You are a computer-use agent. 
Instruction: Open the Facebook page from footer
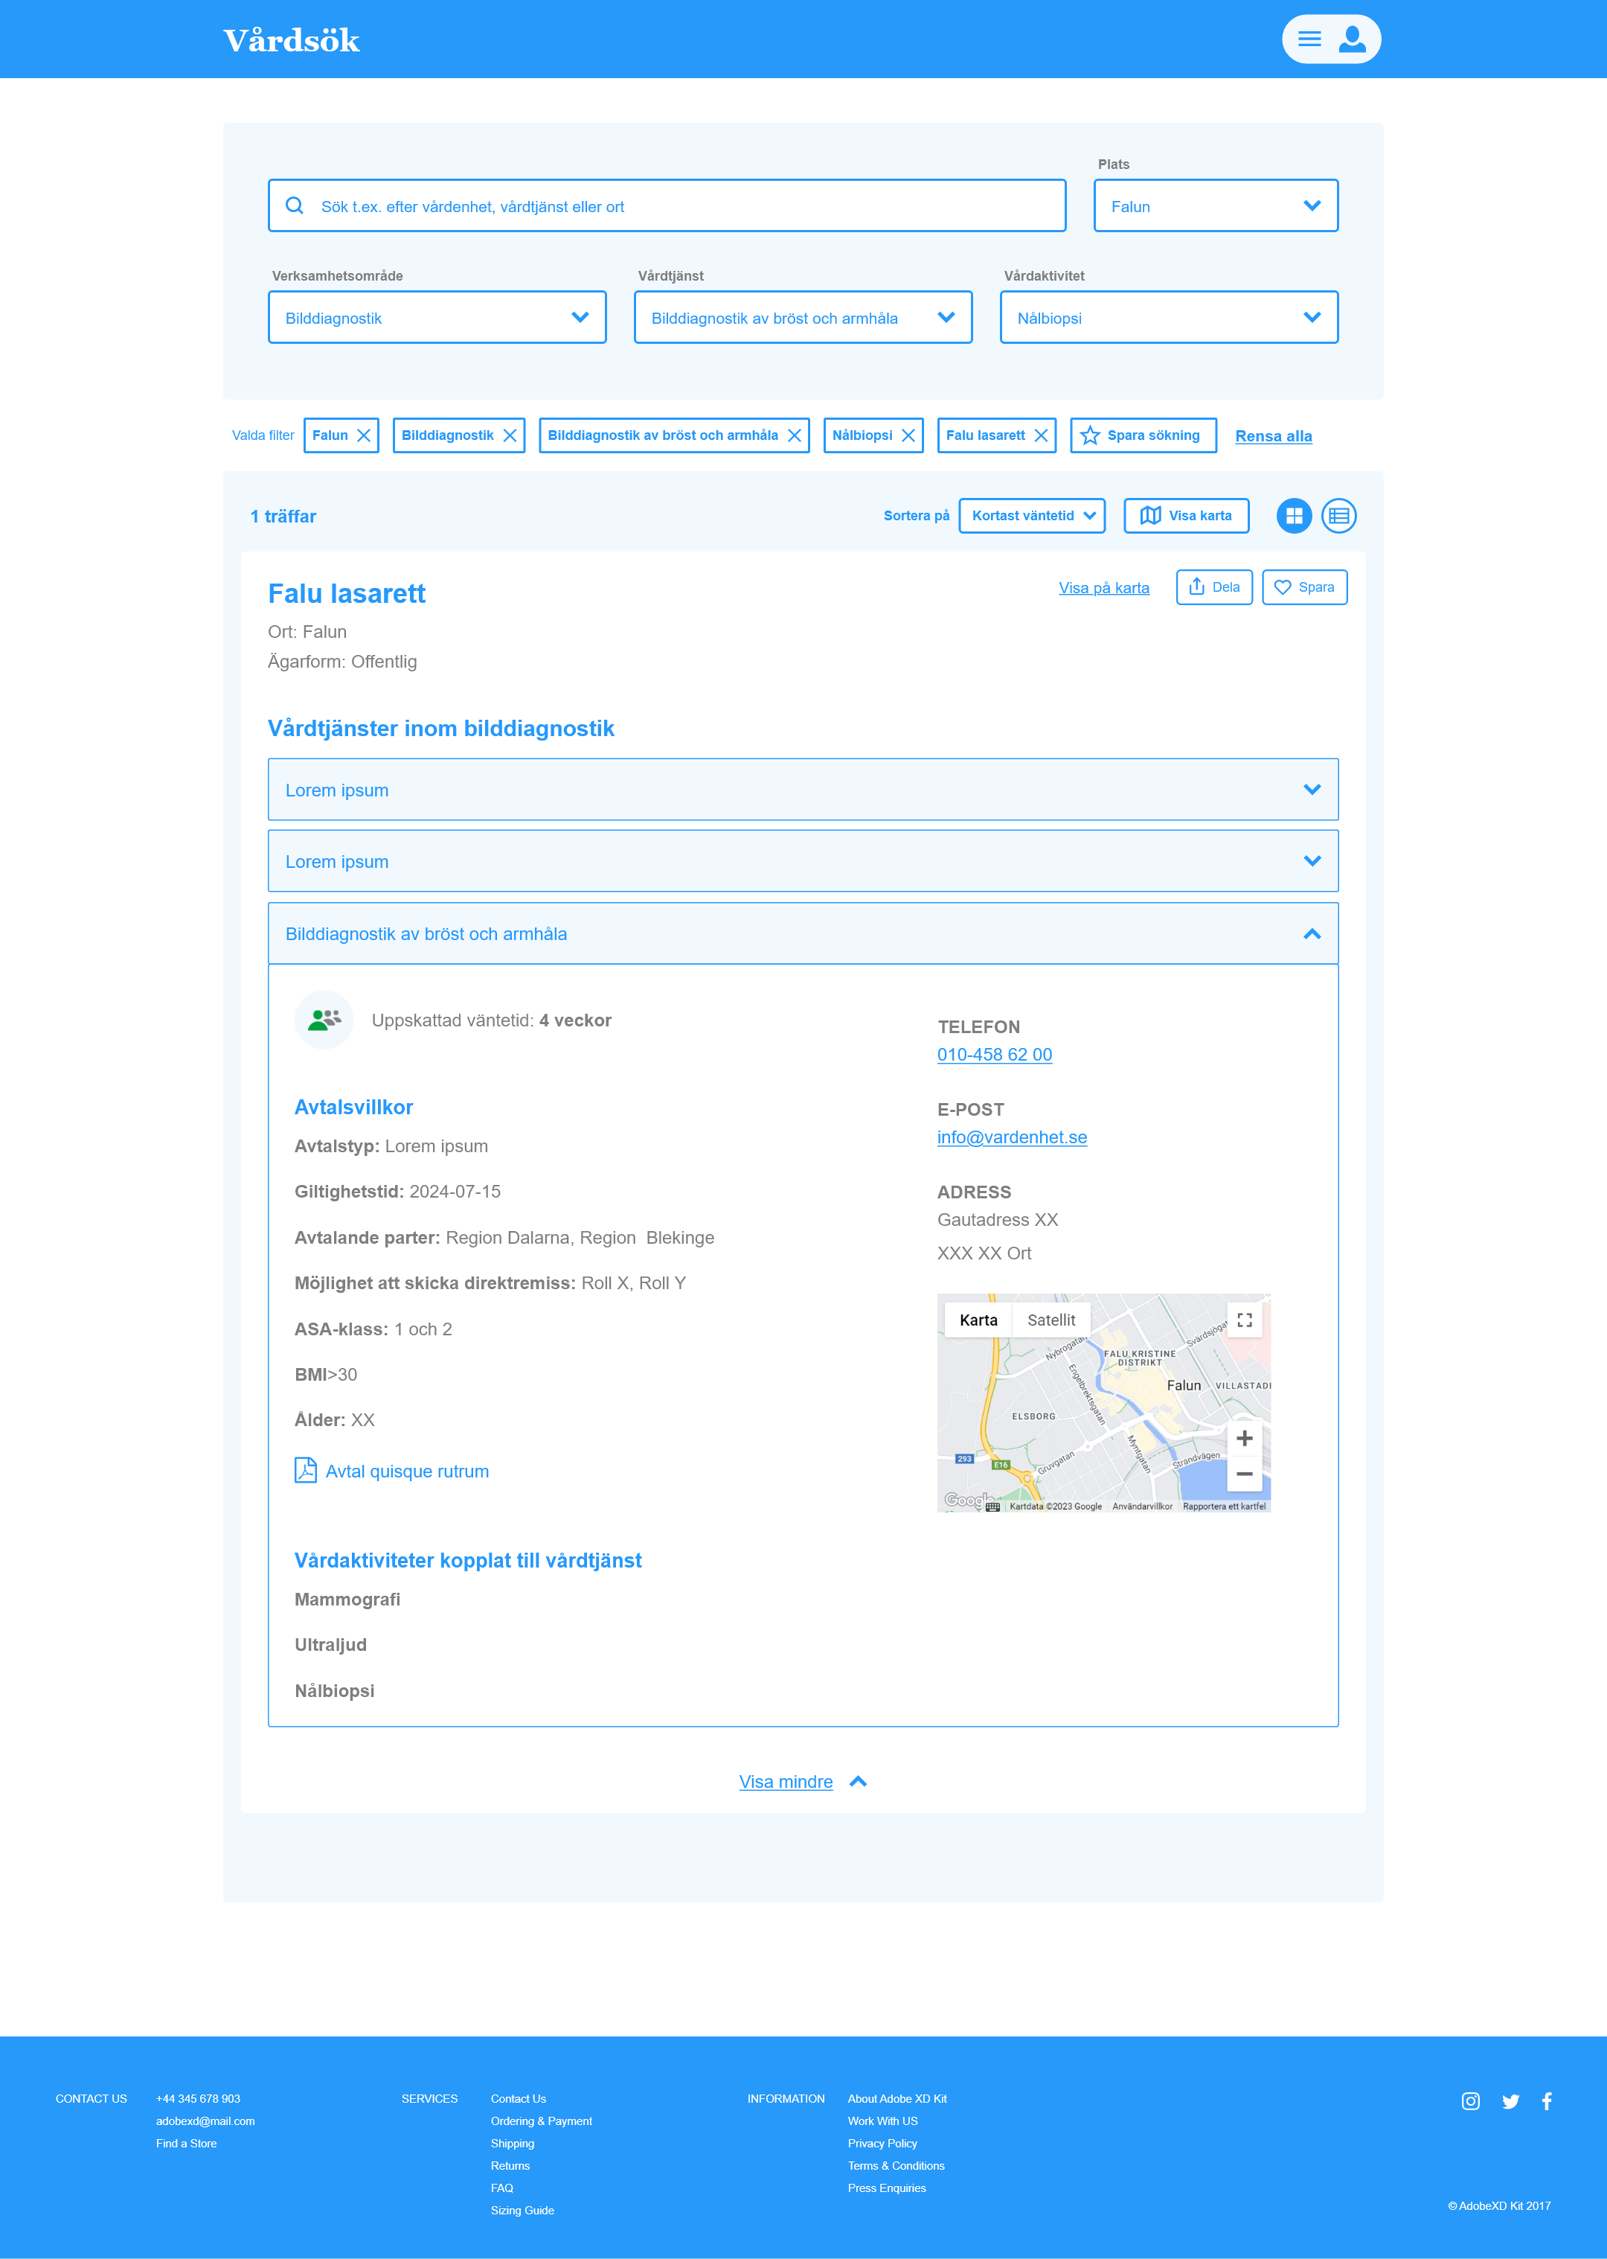1547,2102
